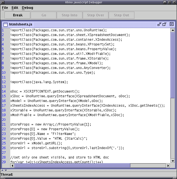Maximize the htmlsheets.js internal window
Viewport: 177px width, 179px height.
[165, 24]
